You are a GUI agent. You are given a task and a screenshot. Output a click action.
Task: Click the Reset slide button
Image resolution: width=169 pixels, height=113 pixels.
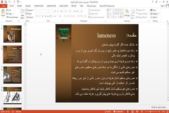point(28,14)
